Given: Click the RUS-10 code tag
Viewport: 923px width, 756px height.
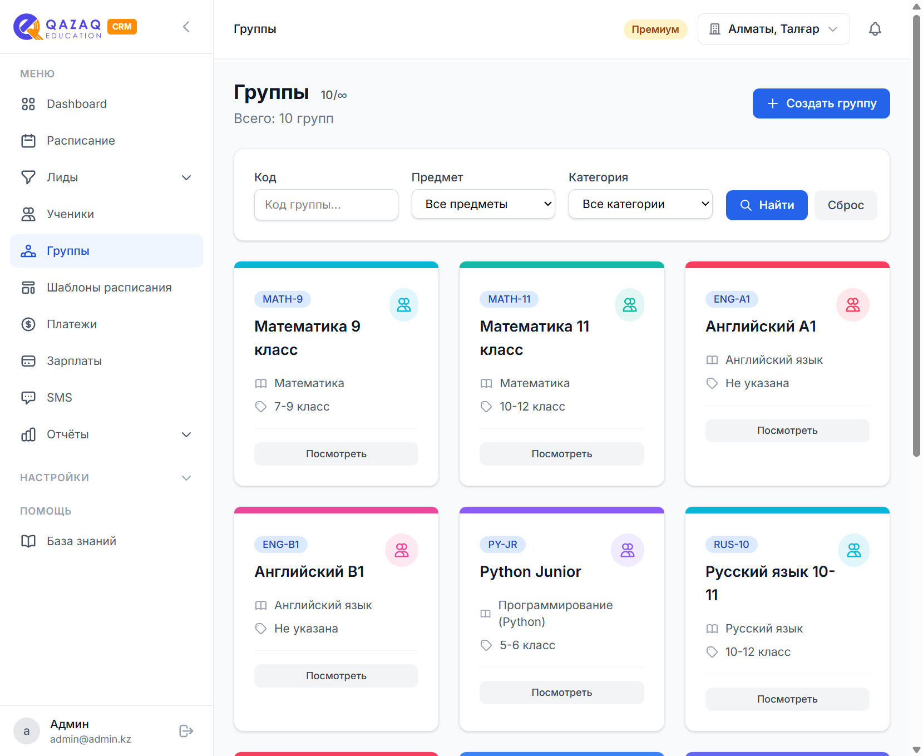Looking at the screenshot, I should click(732, 545).
